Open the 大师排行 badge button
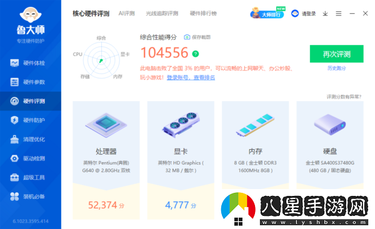The height and width of the screenshot is (229, 375). [267, 13]
